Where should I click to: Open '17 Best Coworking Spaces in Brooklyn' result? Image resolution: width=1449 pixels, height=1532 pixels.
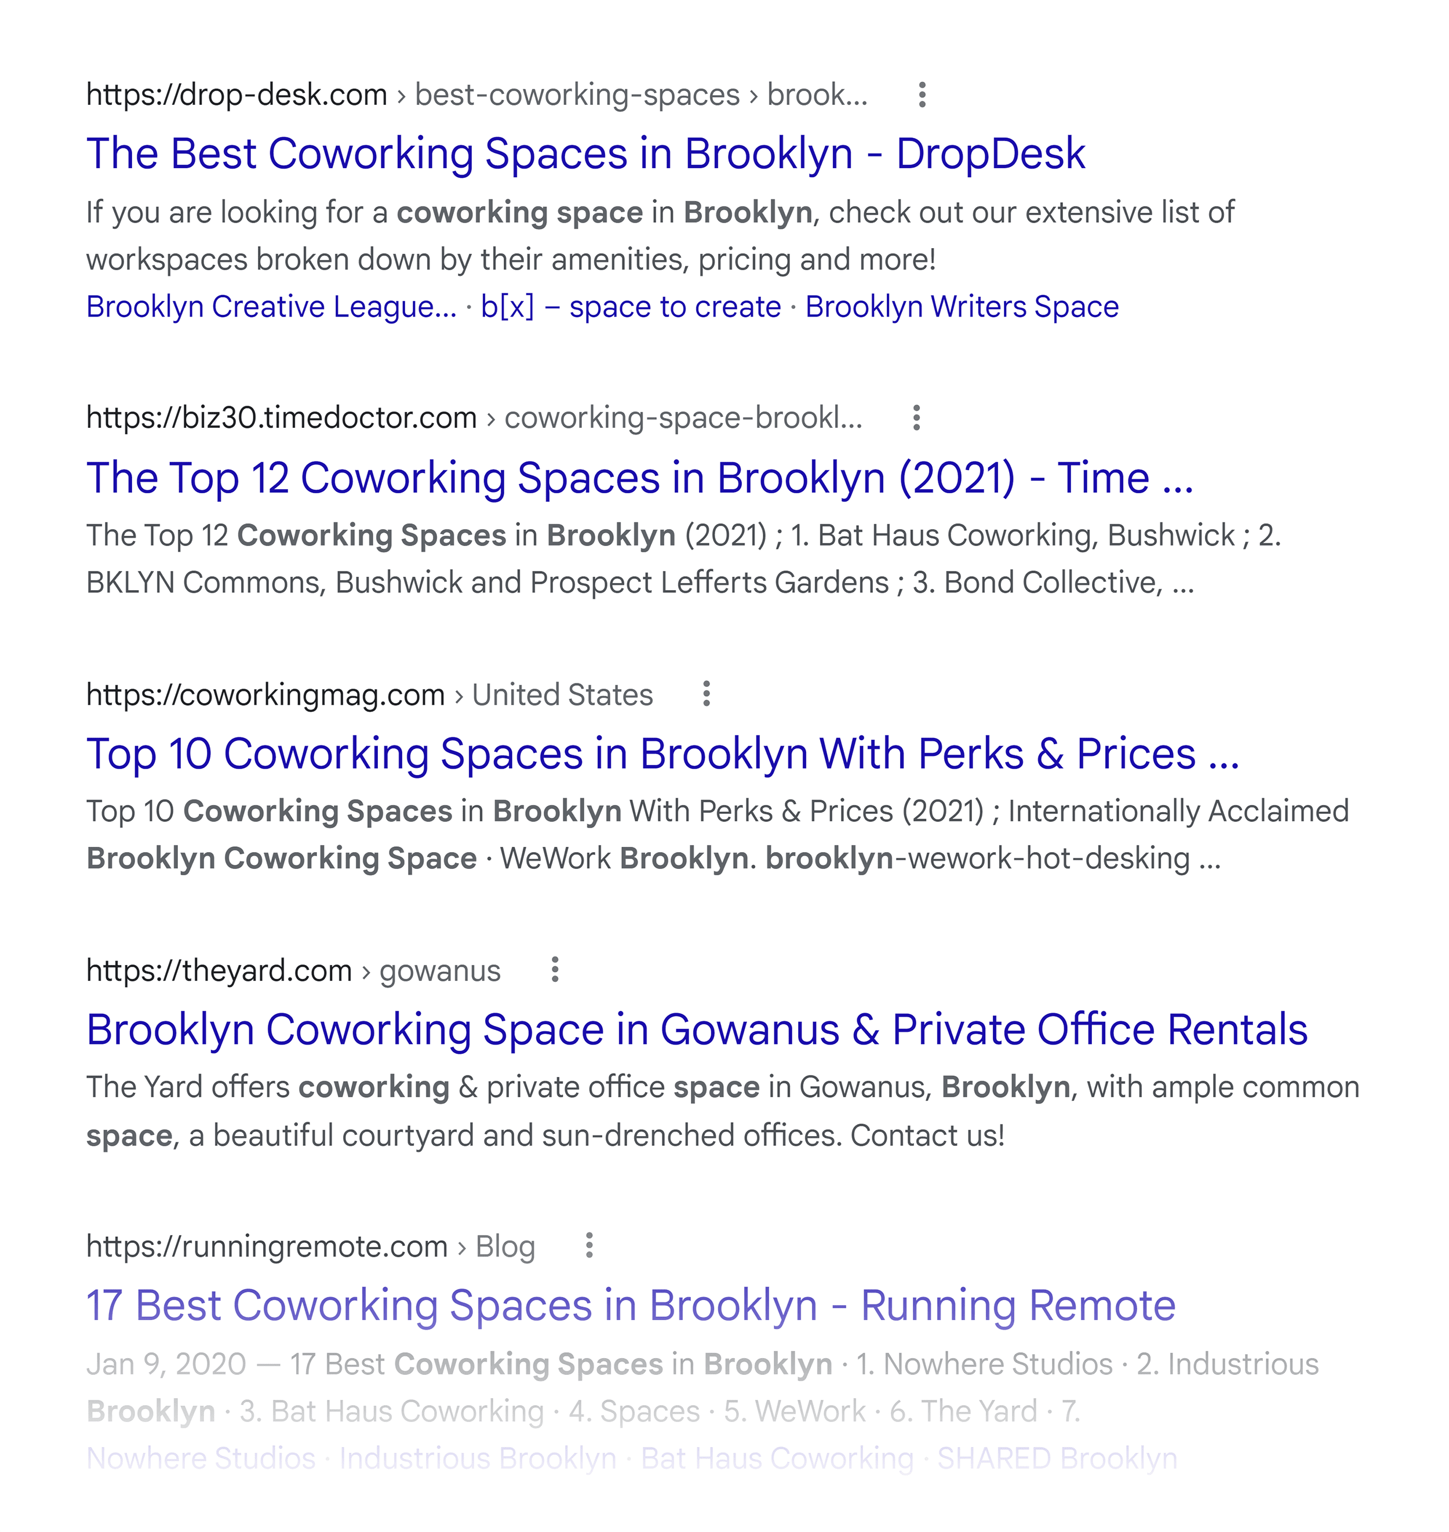630,1305
